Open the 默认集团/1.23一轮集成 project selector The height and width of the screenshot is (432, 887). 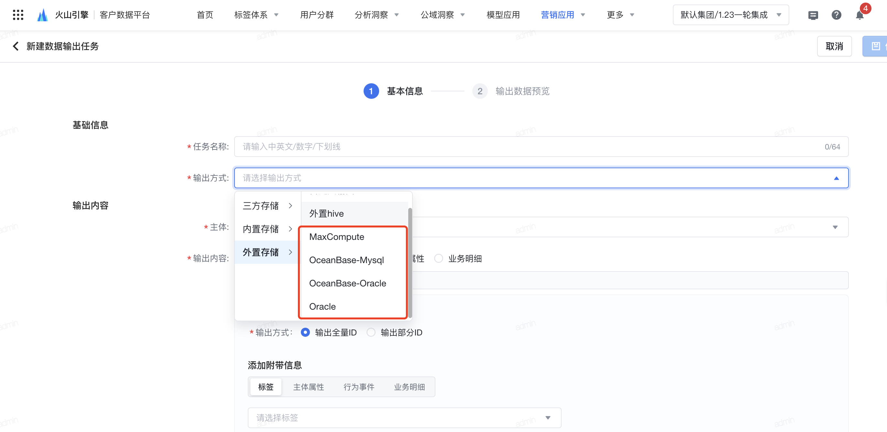pos(731,15)
